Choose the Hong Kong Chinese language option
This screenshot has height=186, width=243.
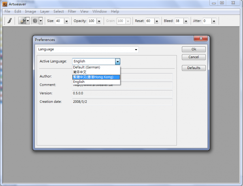96,77
